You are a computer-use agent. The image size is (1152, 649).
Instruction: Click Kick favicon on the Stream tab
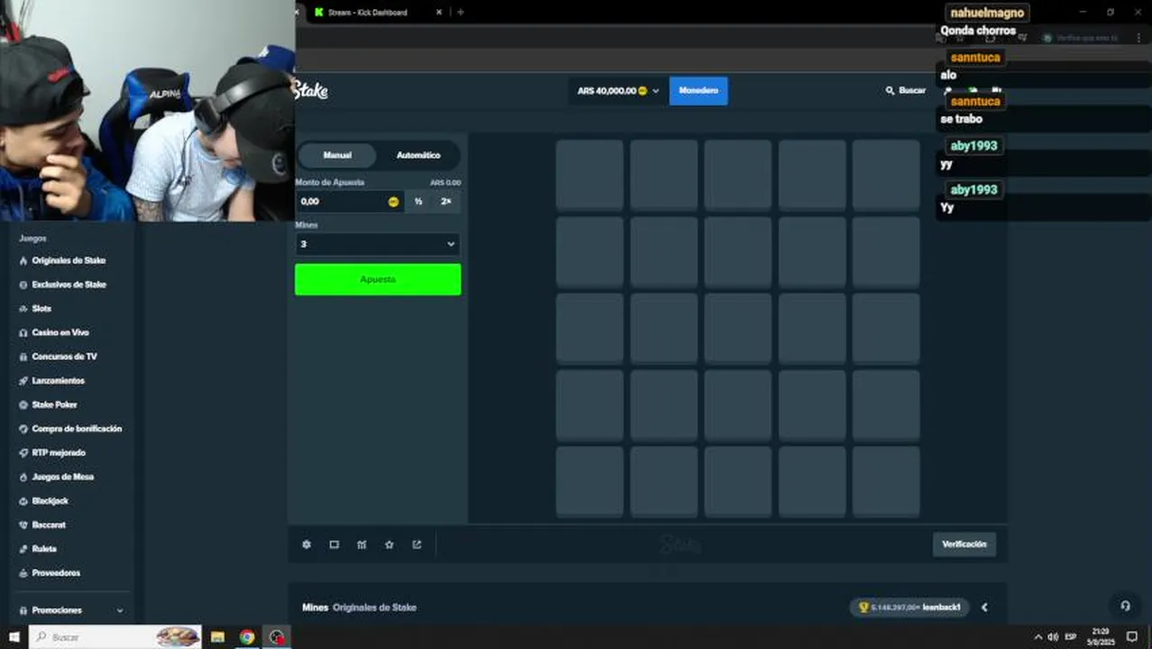[x=318, y=13]
